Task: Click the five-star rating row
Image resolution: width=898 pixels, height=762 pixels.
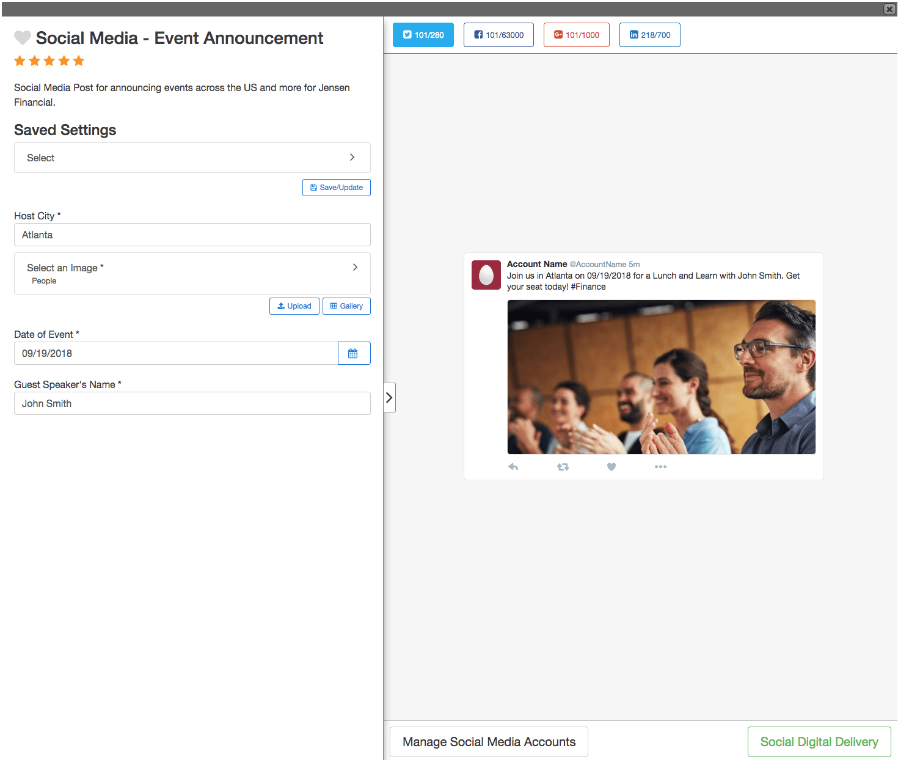Action: click(x=49, y=60)
